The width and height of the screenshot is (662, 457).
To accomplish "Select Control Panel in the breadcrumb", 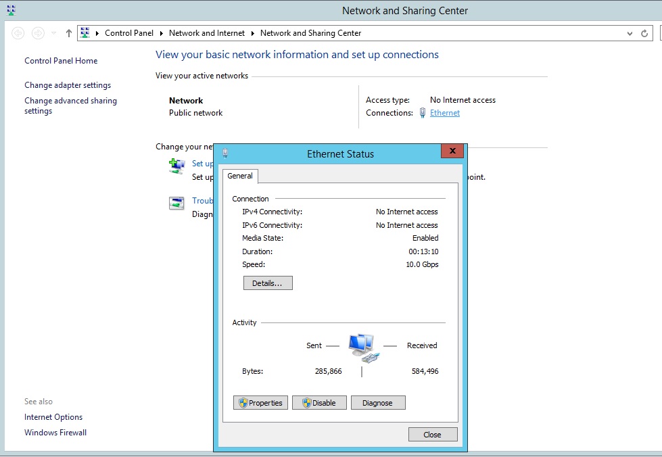I will point(128,33).
